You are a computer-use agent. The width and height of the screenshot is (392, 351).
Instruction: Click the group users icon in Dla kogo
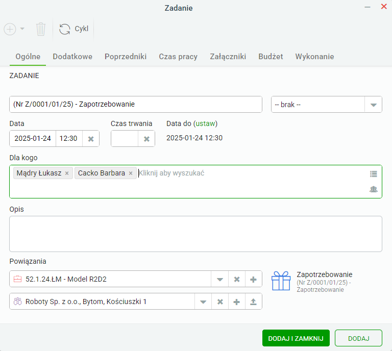(374, 189)
